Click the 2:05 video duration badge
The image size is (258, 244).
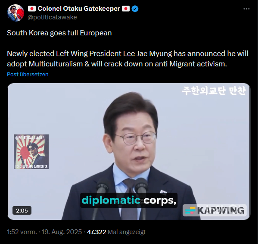coord(22,210)
